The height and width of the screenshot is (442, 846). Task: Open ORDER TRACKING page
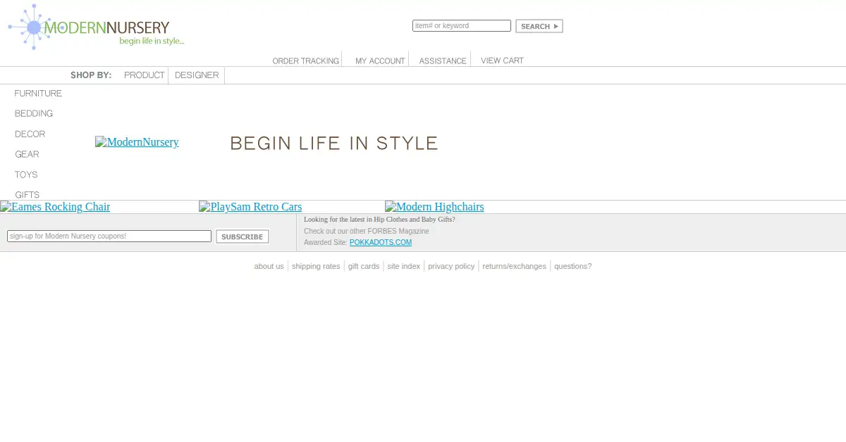click(x=306, y=61)
